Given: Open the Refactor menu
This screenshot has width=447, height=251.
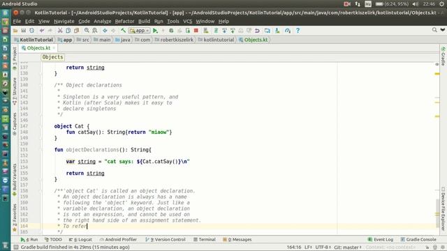Looking at the screenshot, I should 124,22.
